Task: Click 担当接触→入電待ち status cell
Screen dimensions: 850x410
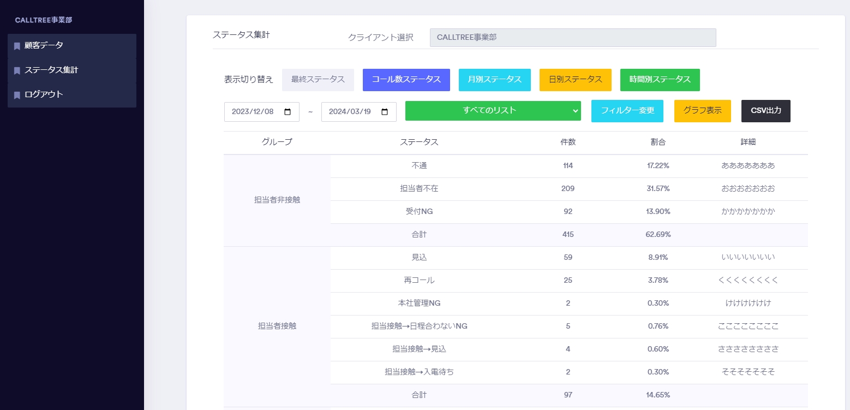Action: pos(419,372)
